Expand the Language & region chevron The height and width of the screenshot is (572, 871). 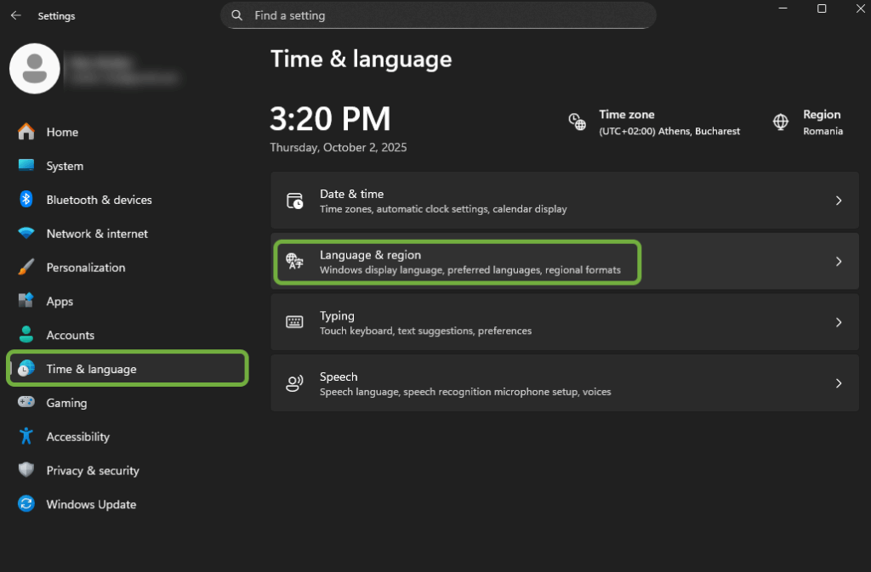click(838, 262)
